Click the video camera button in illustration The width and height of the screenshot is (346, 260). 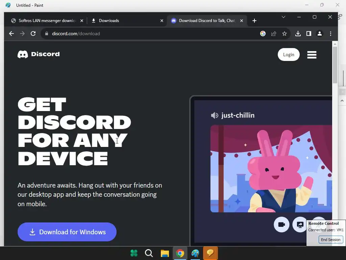[281, 225]
